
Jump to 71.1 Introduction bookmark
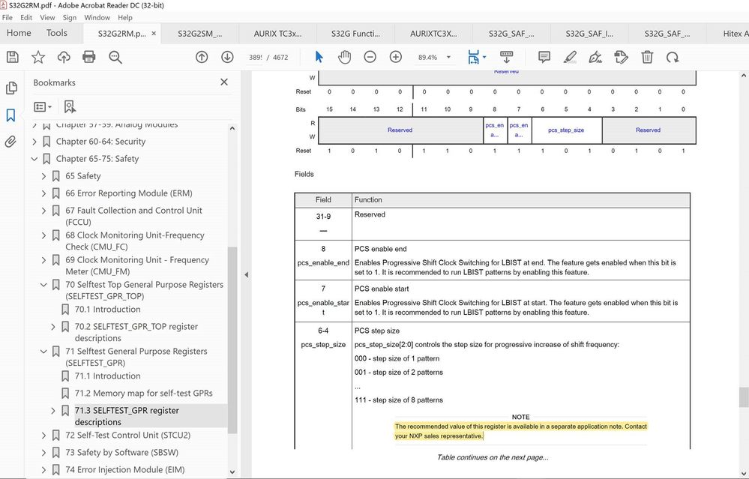pos(107,376)
